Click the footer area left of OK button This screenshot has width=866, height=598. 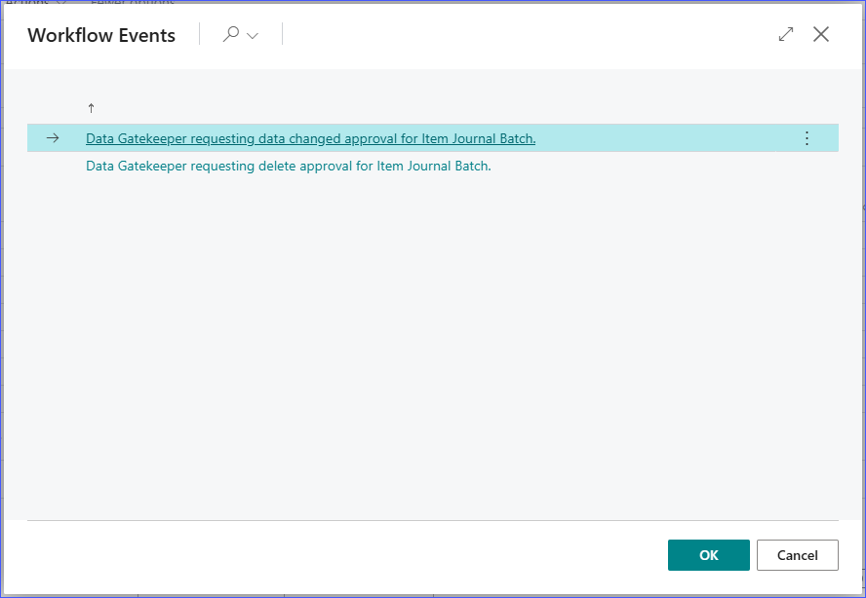click(x=341, y=555)
